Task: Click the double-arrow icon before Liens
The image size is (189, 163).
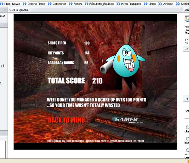Action: [146, 4]
